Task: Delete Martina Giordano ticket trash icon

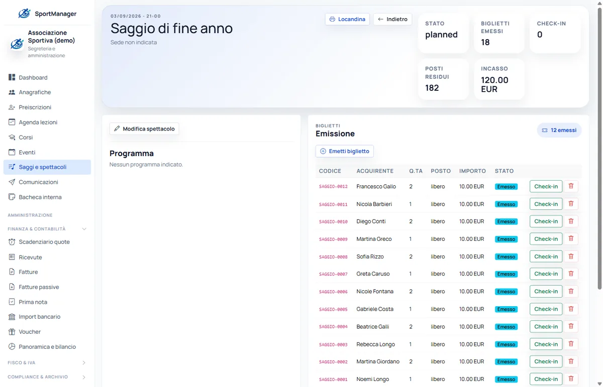Action: click(x=571, y=361)
